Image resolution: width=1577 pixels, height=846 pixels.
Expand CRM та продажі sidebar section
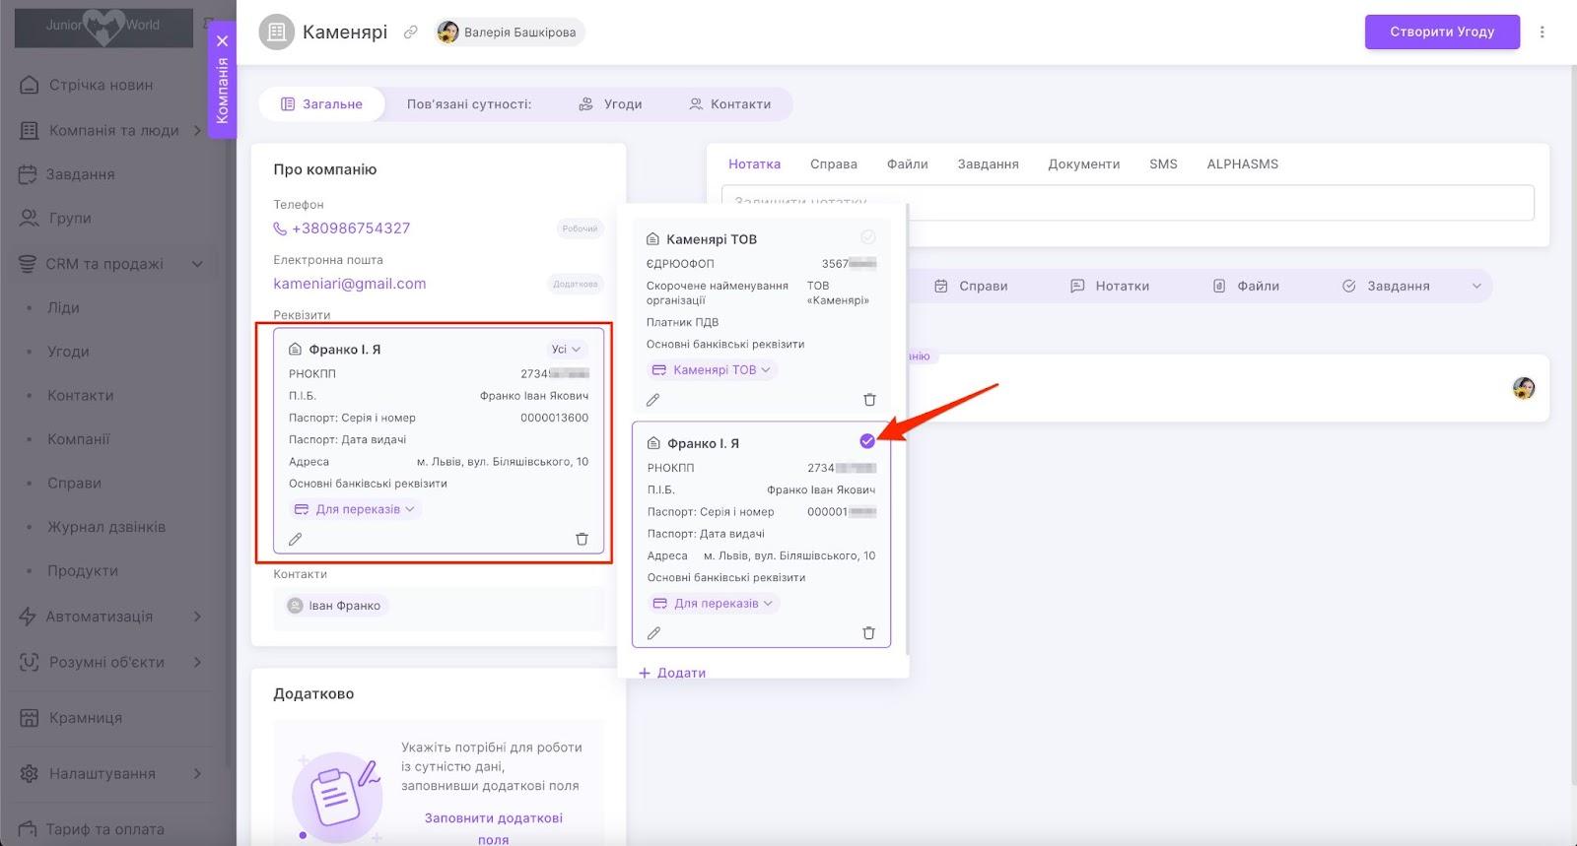(197, 264)
